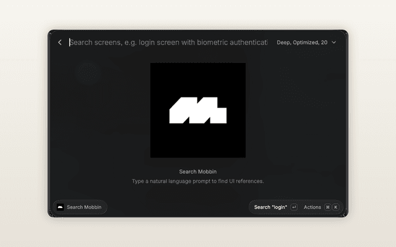Click the Search Mobbin footer label
This screenshot has height=247, width=396.
pos(84,207)
